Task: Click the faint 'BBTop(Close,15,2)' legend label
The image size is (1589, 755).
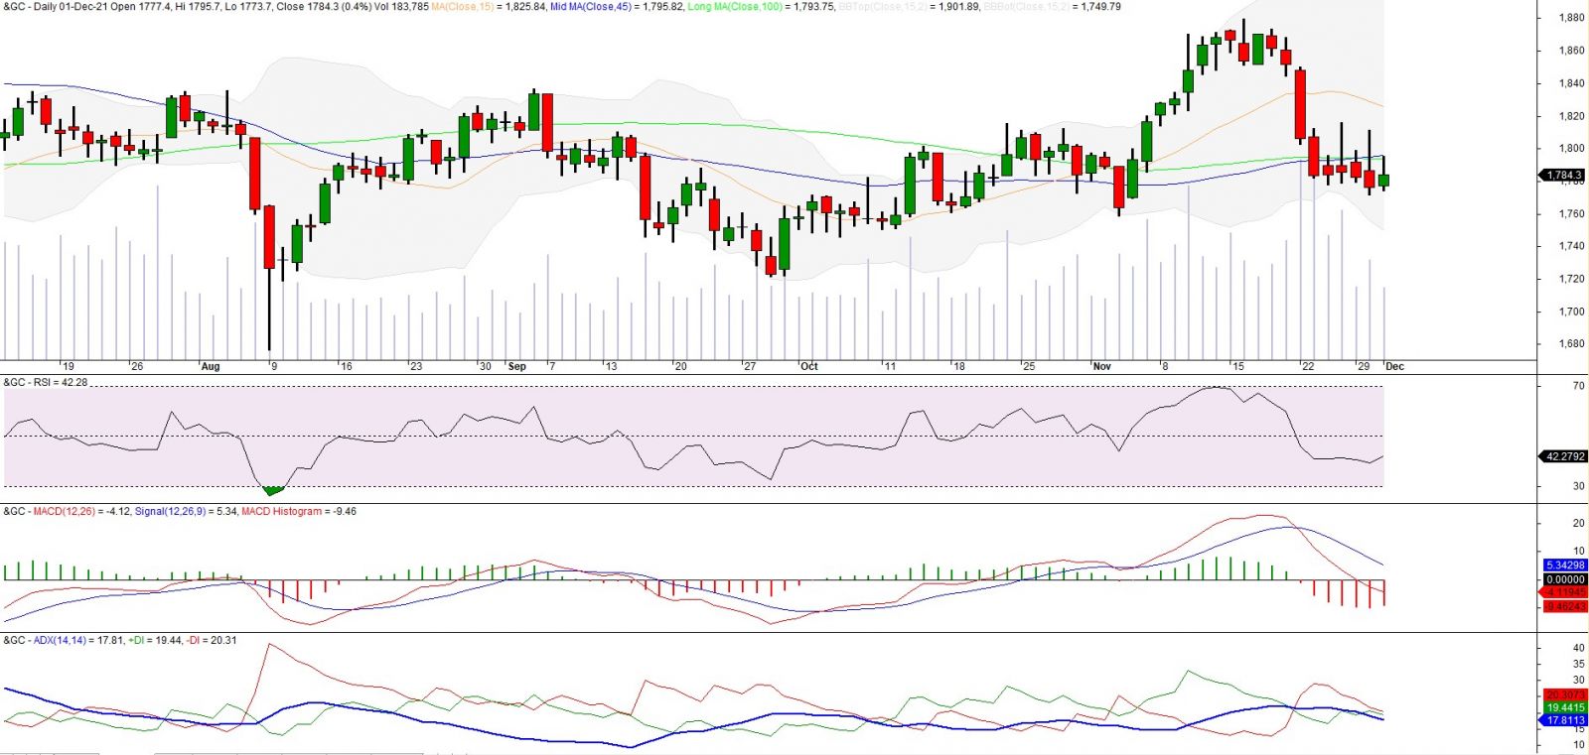Action: [882, 6]
